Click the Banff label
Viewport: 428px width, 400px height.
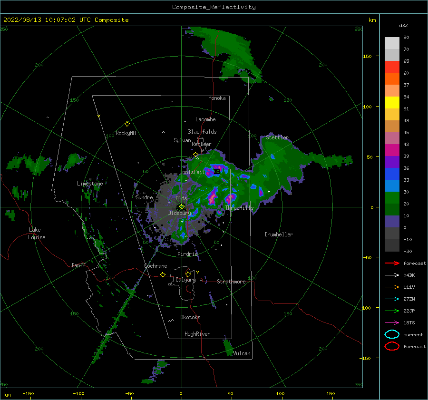pos(78,265)
